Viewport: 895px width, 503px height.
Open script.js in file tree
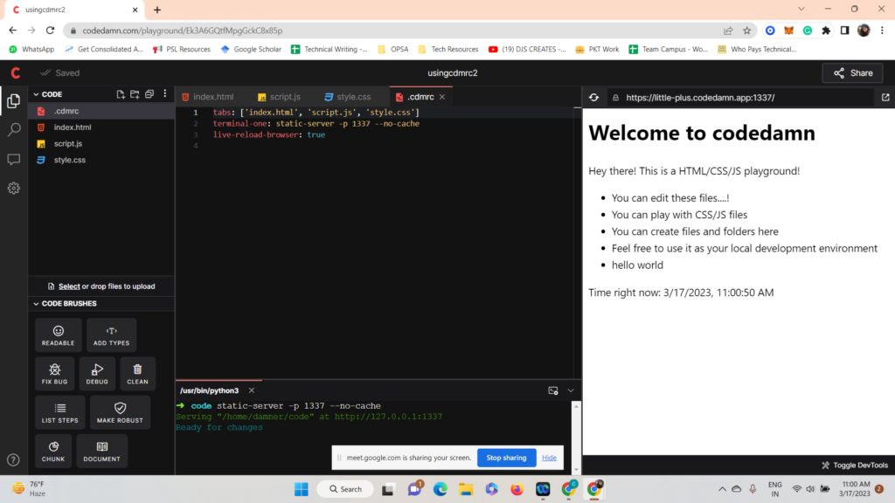(101, 144)
